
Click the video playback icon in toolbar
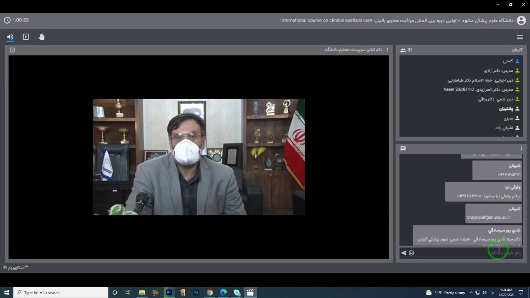(x=26, y=37)
